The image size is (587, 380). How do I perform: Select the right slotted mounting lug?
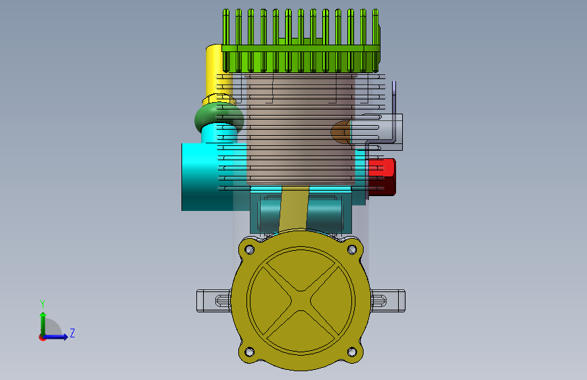tap(388, 300)
